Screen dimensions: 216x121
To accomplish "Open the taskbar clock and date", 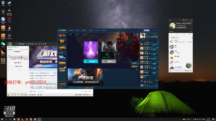I will click(x=208, y=119).
